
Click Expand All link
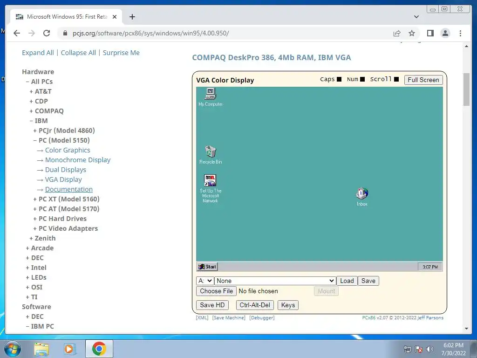38,53
